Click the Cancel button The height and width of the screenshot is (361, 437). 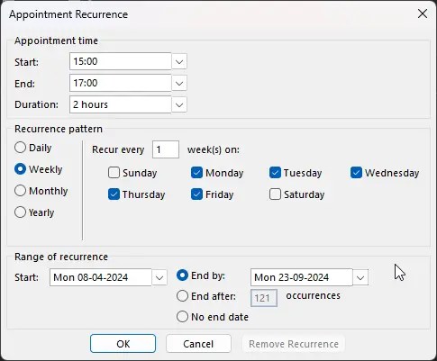point(198,344)
